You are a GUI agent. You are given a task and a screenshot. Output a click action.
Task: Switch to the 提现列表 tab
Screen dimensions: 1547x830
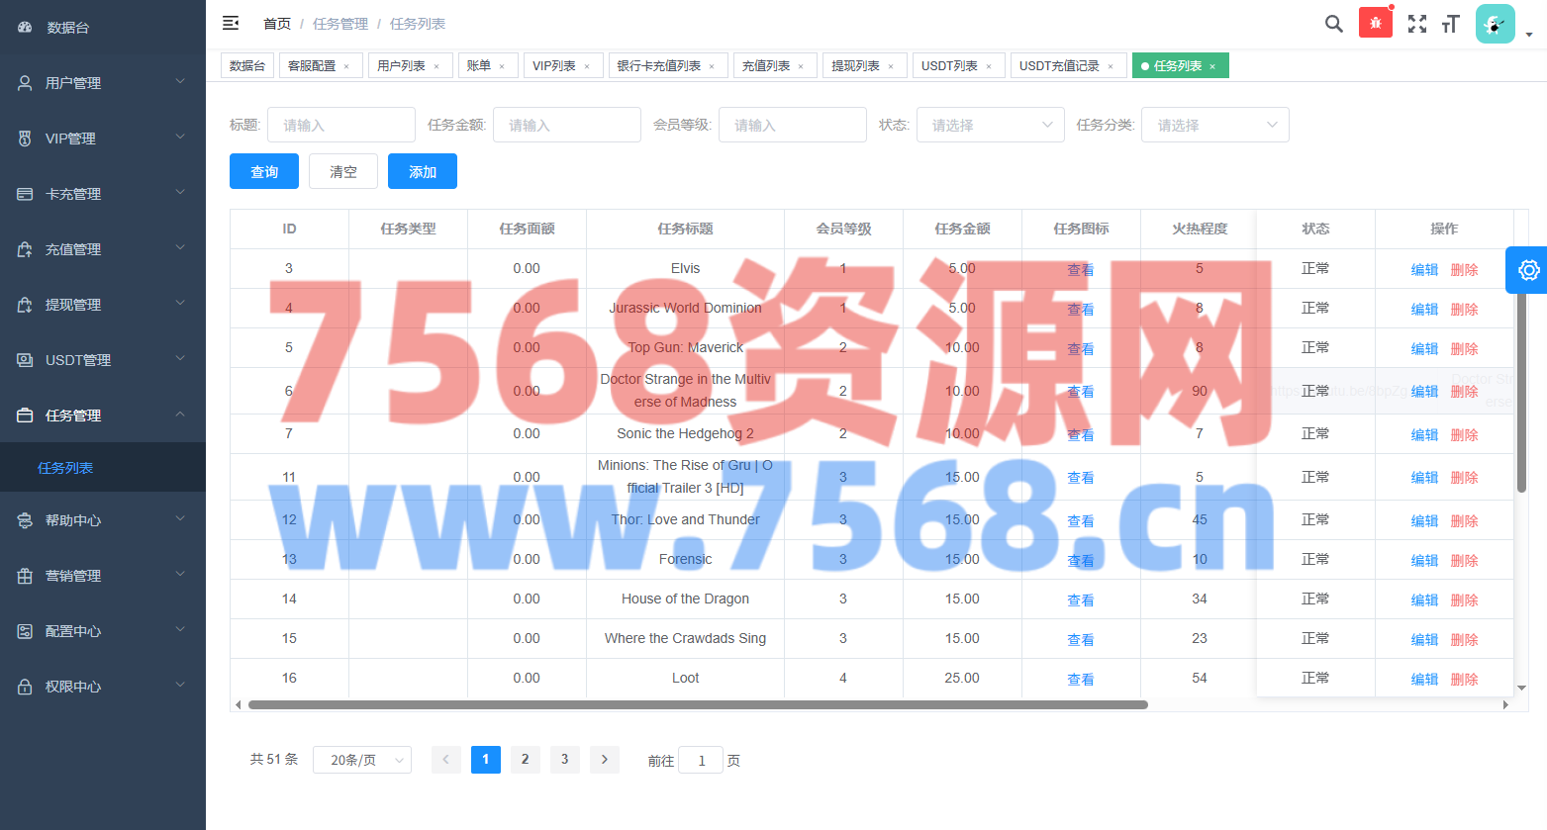pos(855,66)
